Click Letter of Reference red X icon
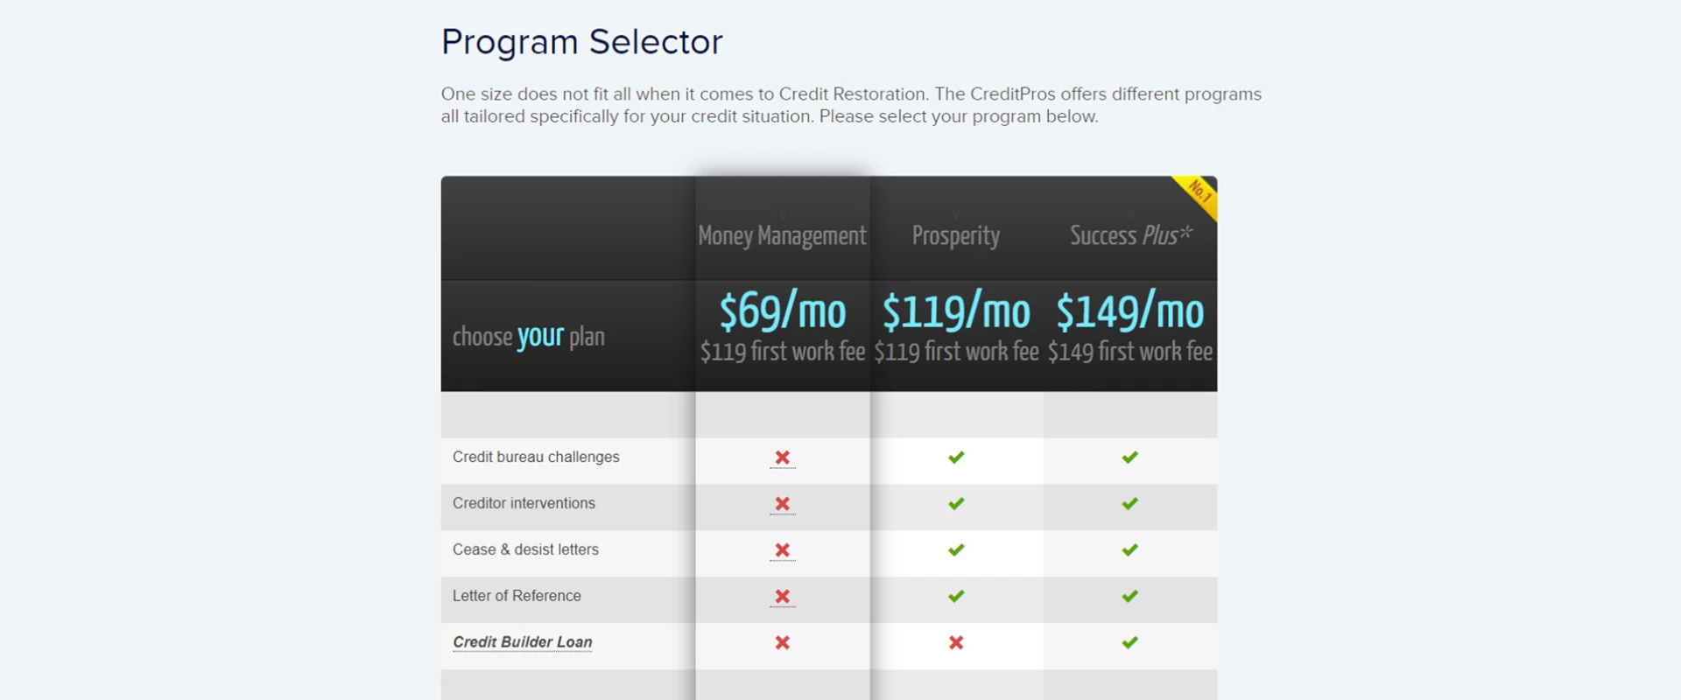Image resolution: width=1681 pixels, height=700 pixels. click(783, 597)
